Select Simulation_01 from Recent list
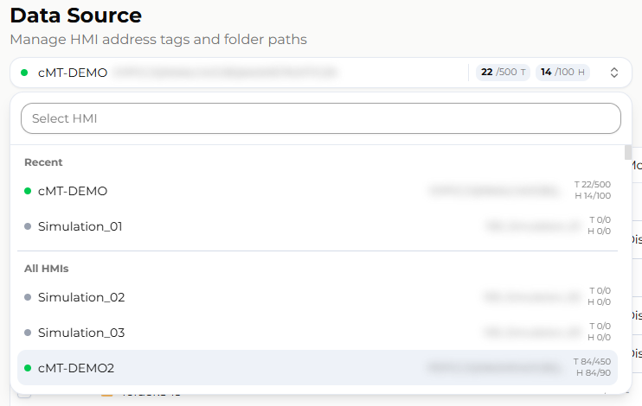Image resolution: width=642 pixels, height=406 pixels. [318, 226]
